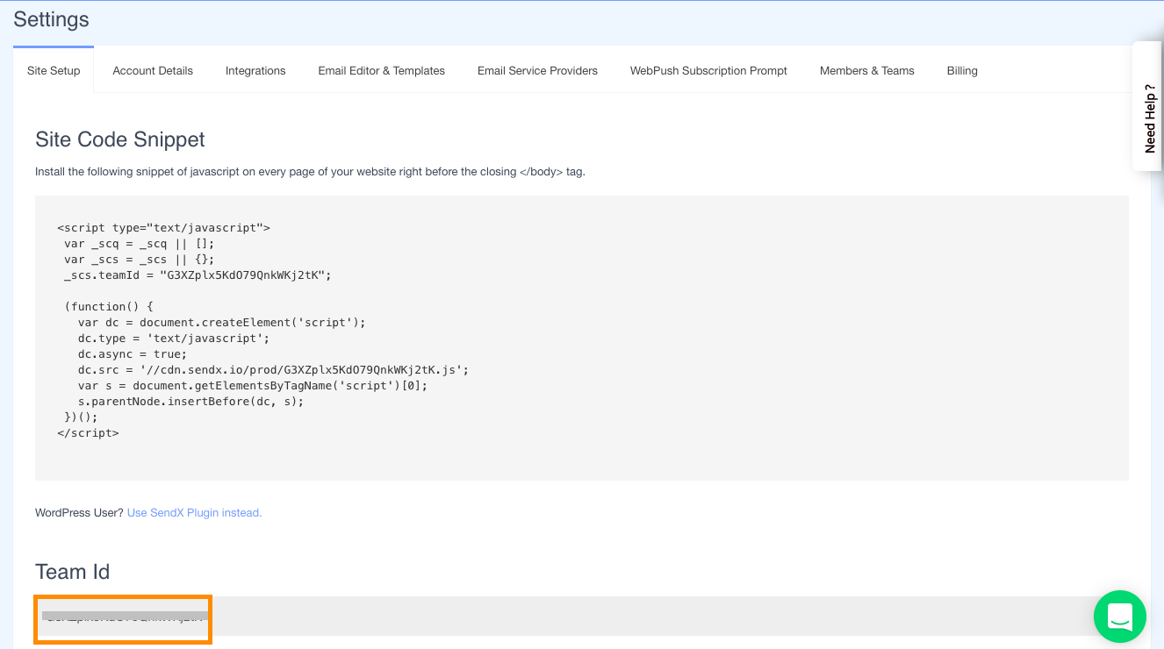The width and height of the screenshot is (1164, 649).
Task: Open the green chat support bubble
Action: [1119, 617]
